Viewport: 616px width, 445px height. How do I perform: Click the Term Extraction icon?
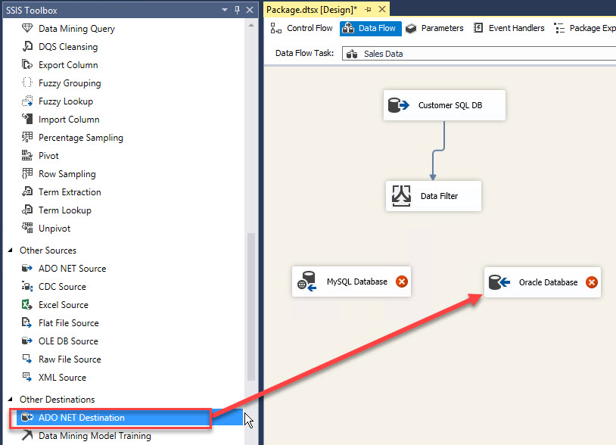click(27, 191)
